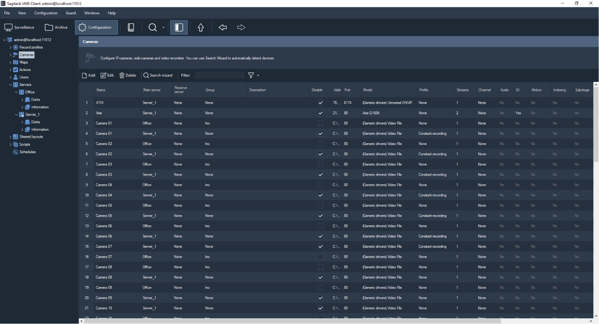Click the Filter text input field
The height and width of the screenshot is (324, 599).
(x=219, y=75)
